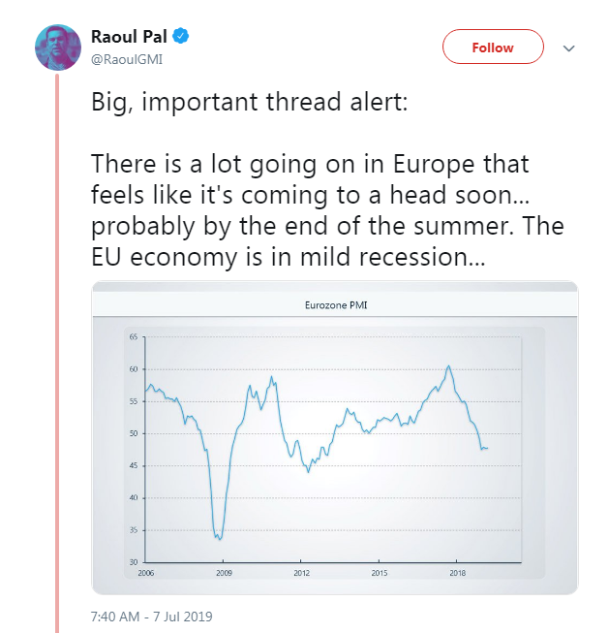Click the 2012 label on the x-axis
This screenshot has height=633, width=609.
click(300, 574)
